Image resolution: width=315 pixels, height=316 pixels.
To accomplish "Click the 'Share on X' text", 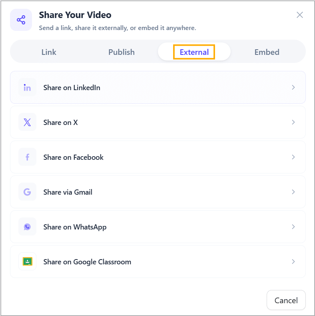I will click(x=60, y=123).
